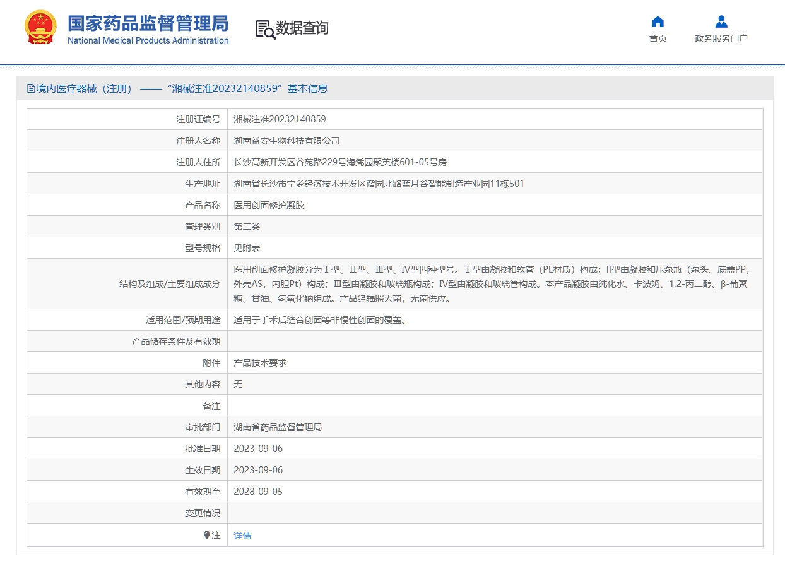The height and width of the screenshot is (566, 785).
Task: Click the 生效日期 value 2023-09-06
Action: tap(258, 470)
